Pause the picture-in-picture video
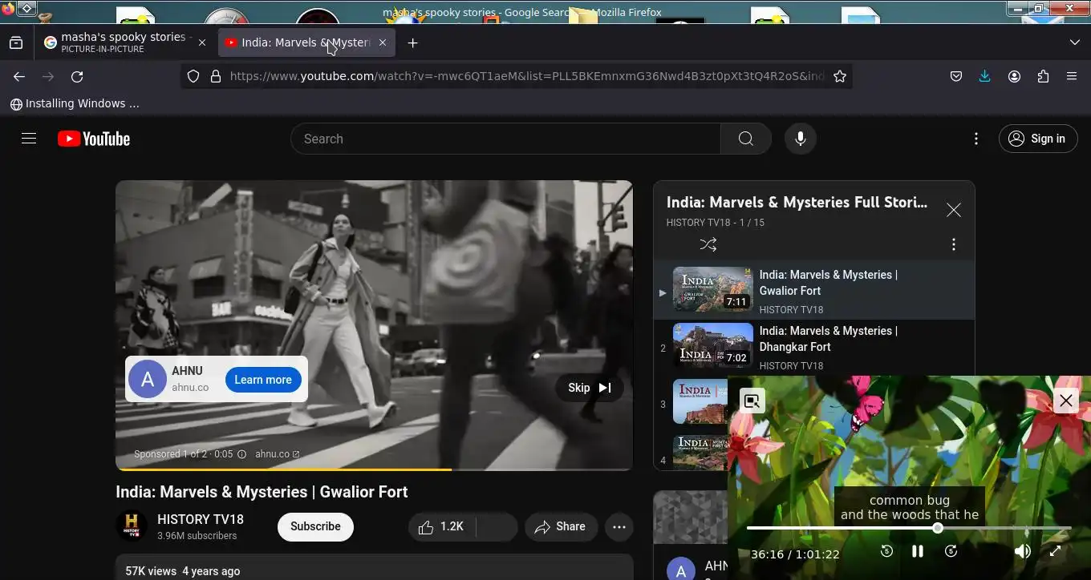The image size is (1091, 580). 918,551
